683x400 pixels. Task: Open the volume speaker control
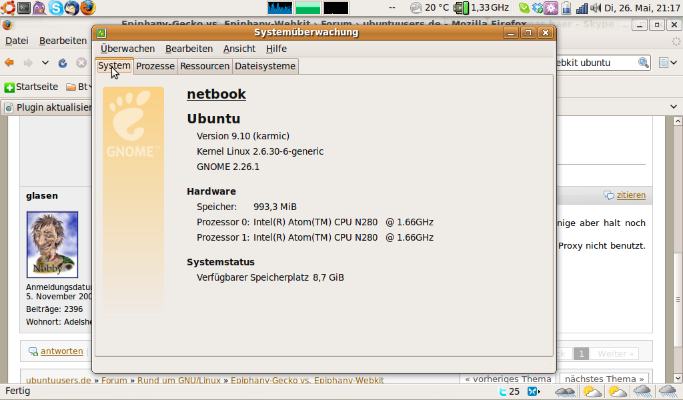[596, 8]
